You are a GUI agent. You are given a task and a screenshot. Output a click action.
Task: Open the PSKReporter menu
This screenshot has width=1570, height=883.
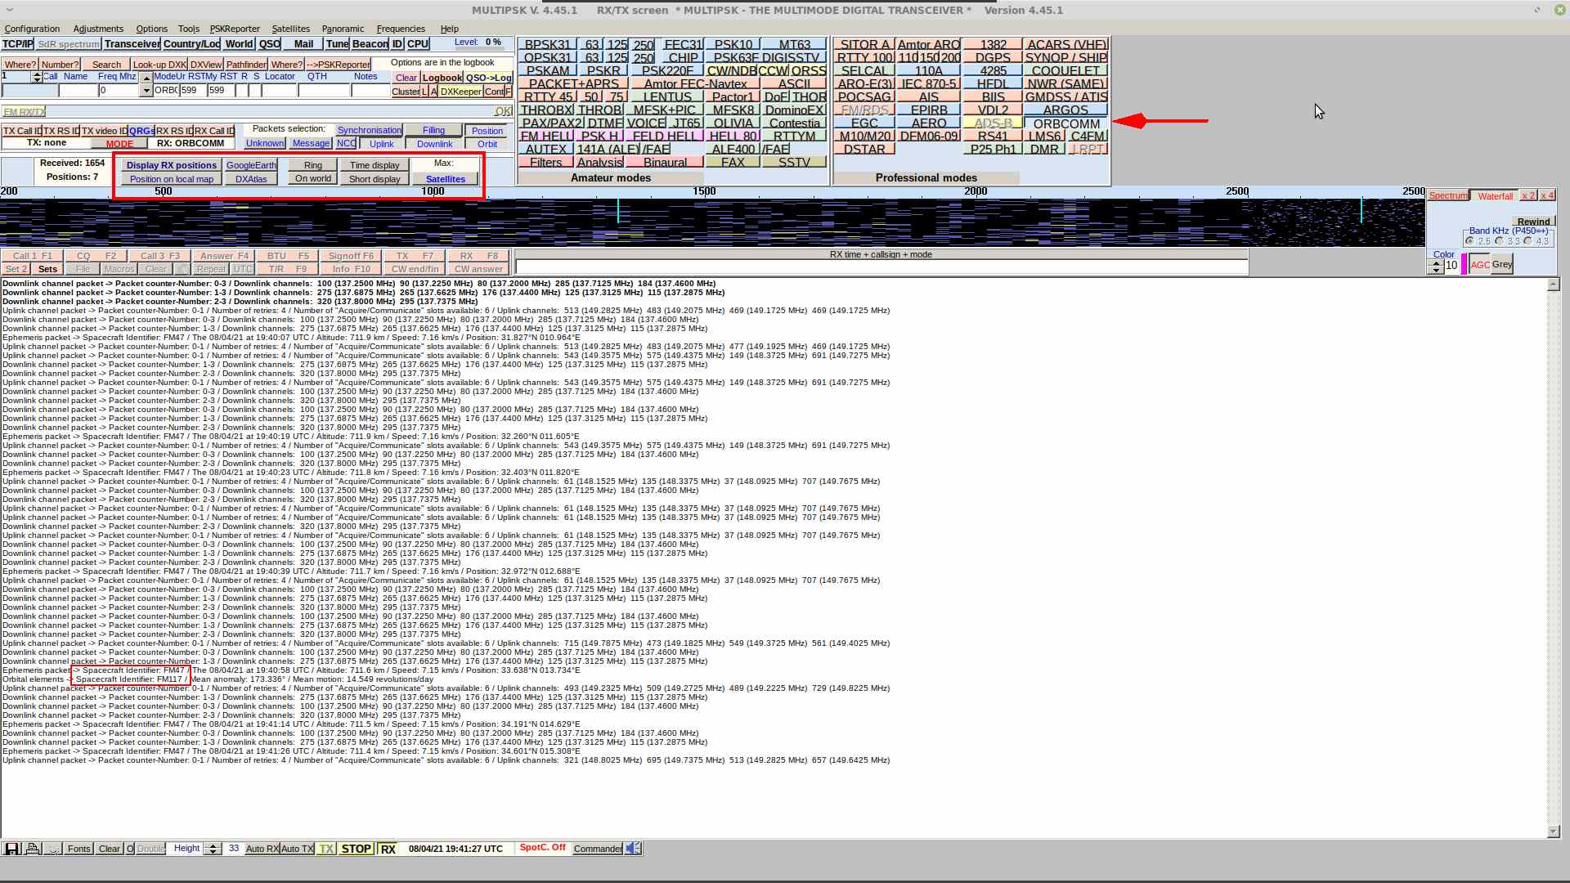click(x=235, y=29)
